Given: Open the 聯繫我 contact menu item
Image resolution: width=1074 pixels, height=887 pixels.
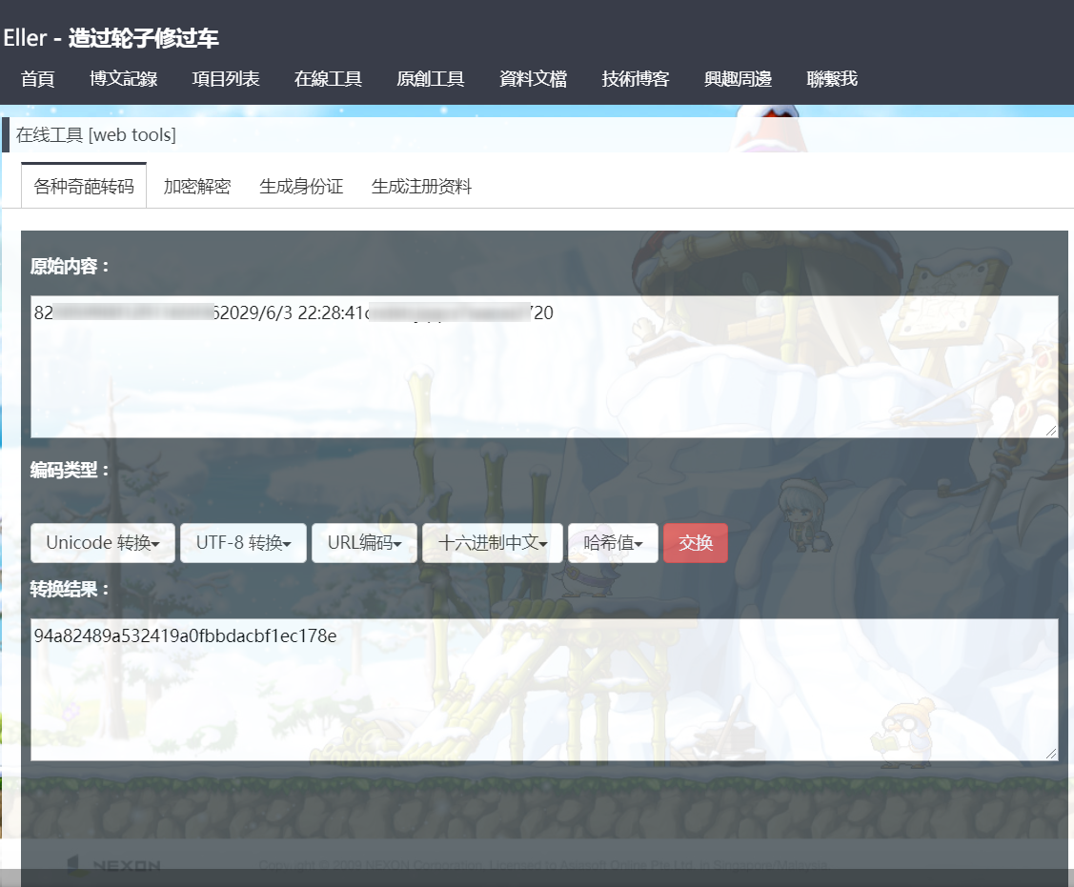Looking at the screenshot, I should point(832,79).
